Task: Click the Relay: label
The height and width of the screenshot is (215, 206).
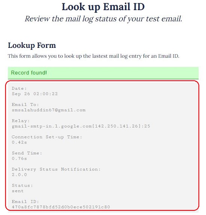Action: tap(21, 121)
